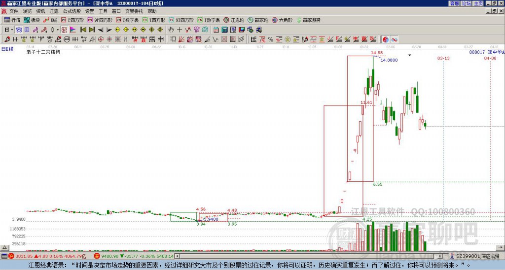The image size is (505, 270).
Task: Select the crosshair cursor tool
Action: pos(180,30)
